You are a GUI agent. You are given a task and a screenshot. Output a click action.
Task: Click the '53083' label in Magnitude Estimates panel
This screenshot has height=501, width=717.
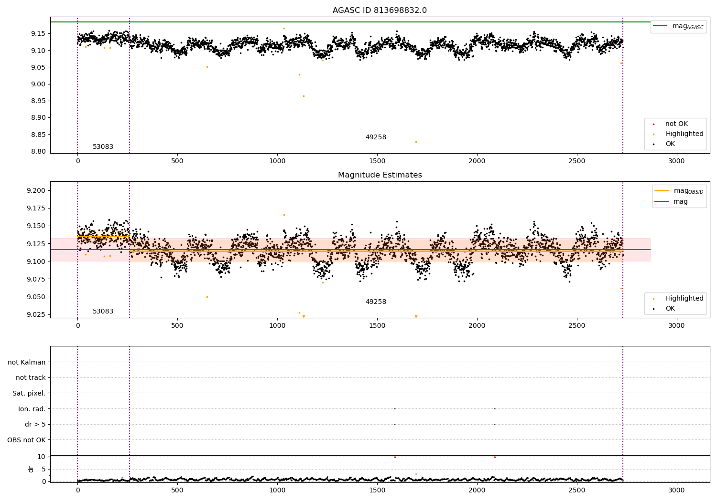[103, 312]
